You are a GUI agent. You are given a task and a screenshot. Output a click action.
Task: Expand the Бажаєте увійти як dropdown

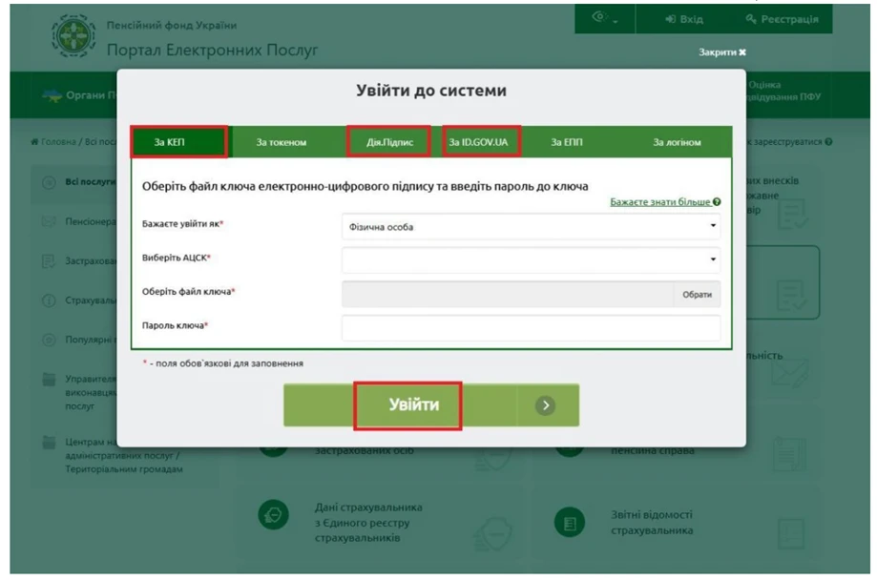[531, 227]
